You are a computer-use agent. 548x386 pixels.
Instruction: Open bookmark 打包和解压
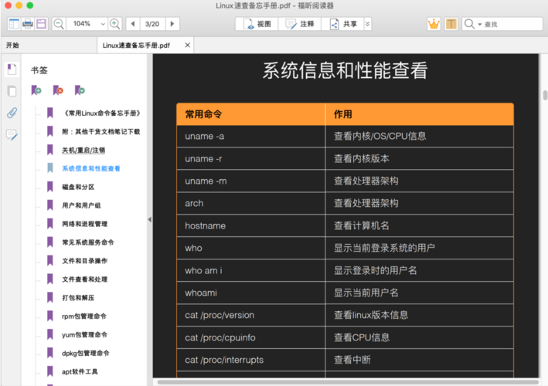pos(78,298)
